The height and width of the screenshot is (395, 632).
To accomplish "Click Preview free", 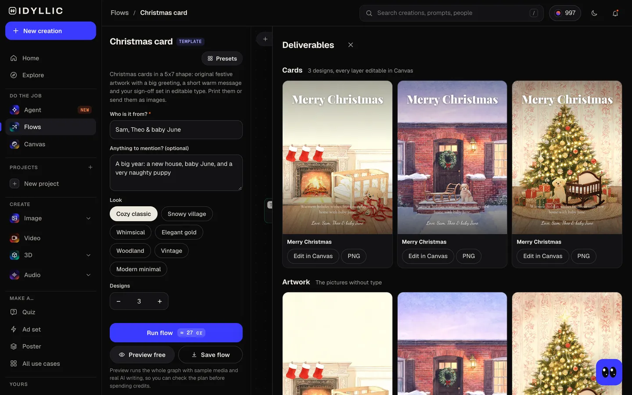I will [x=142, y=355].
